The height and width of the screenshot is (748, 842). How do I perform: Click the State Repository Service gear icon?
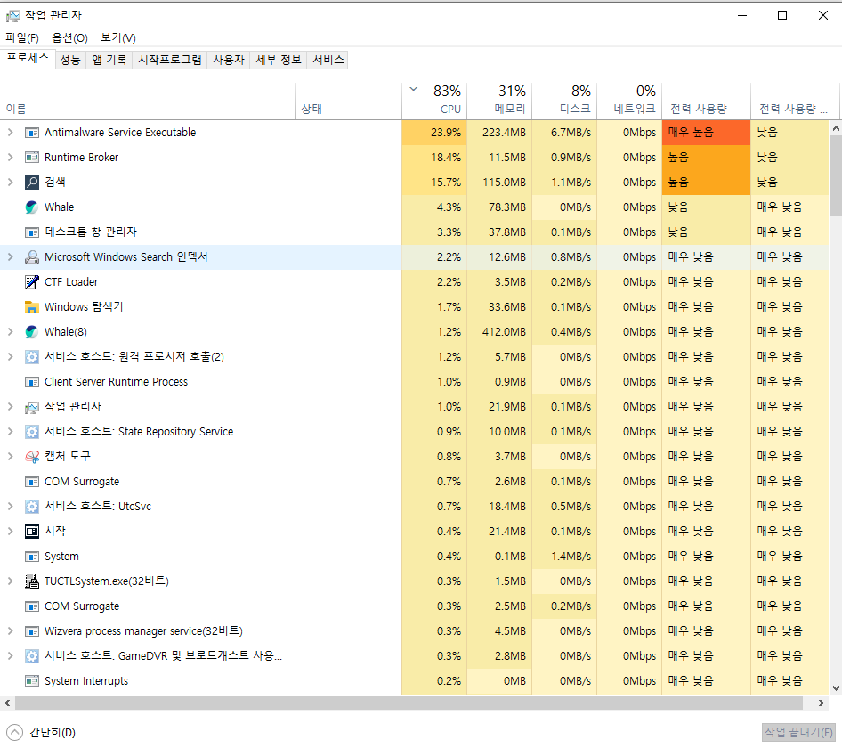pos(32,432)
